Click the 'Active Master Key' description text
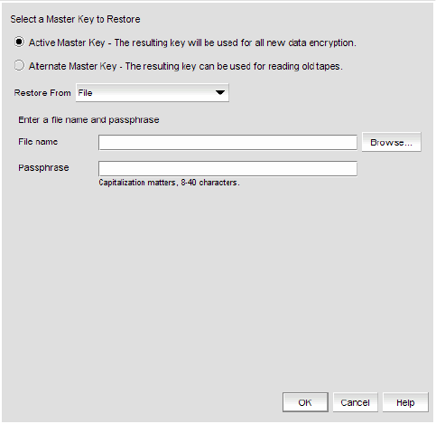 [192, 42]
